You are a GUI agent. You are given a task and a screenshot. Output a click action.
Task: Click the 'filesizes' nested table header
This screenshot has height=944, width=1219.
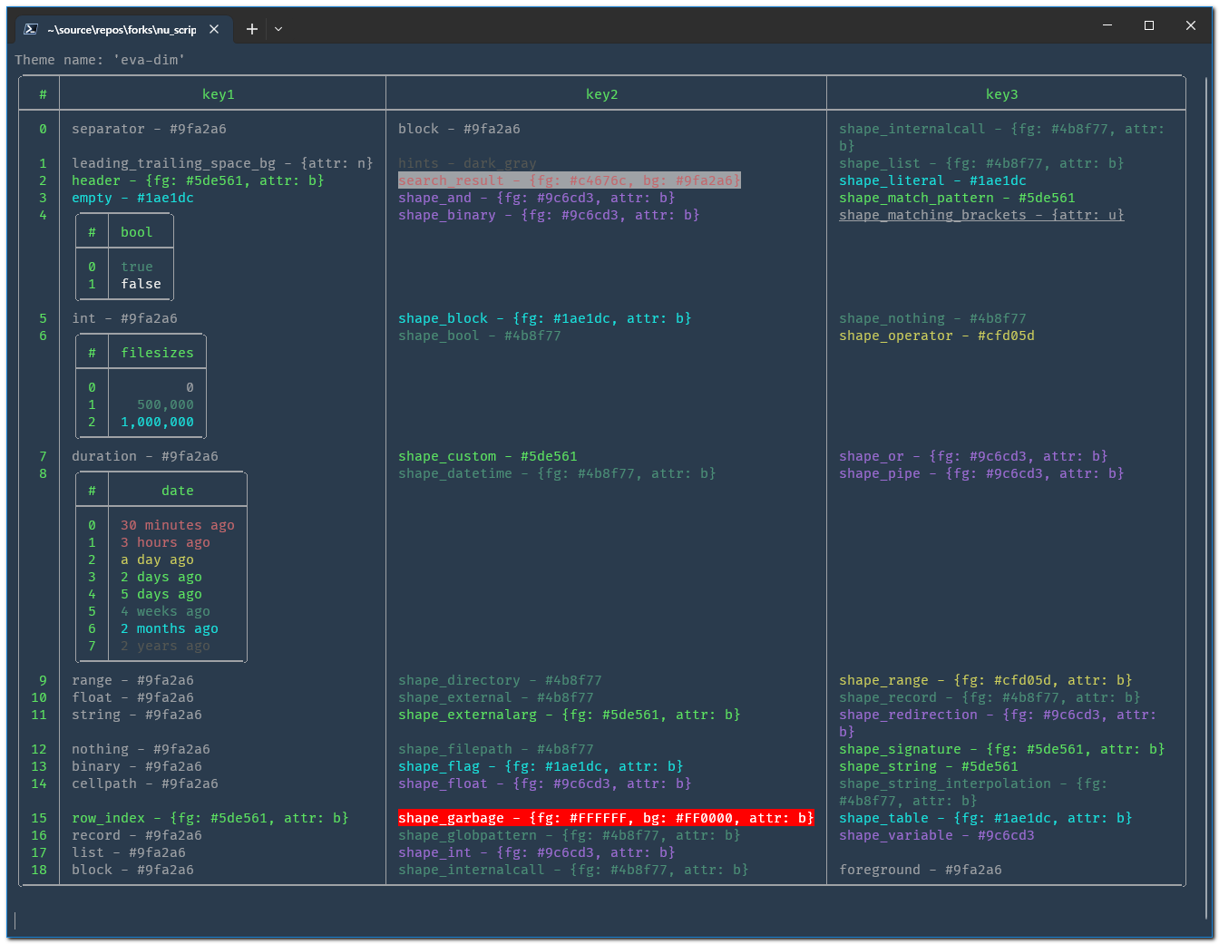click(x=157, y=353)
